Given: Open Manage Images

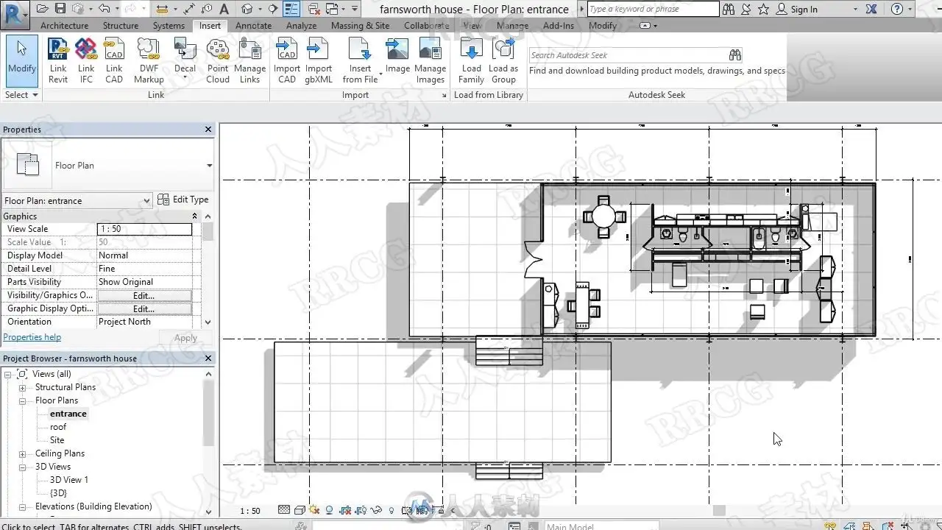Looking at the screenshot, I should [x=431, y=61].
